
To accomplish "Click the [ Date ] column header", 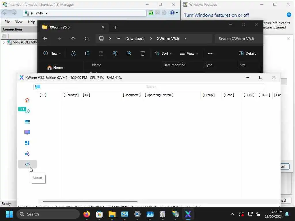I will coord(228,95).
